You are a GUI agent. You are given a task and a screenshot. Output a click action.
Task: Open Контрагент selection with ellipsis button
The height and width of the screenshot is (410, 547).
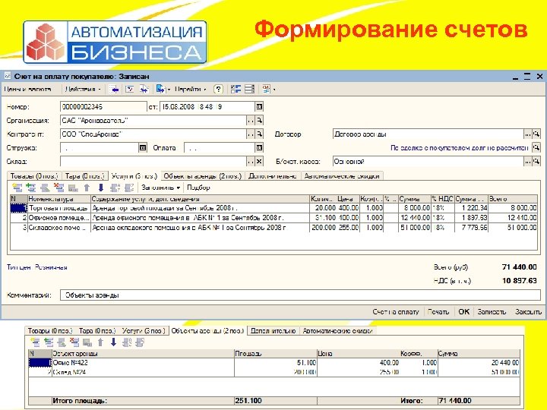click(x=251, y=134)
